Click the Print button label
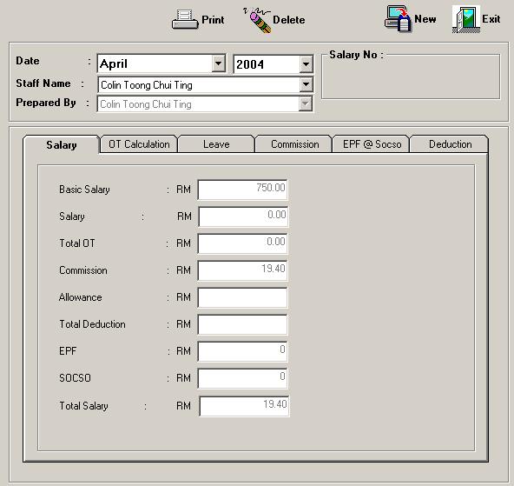 tap(213, 20)
